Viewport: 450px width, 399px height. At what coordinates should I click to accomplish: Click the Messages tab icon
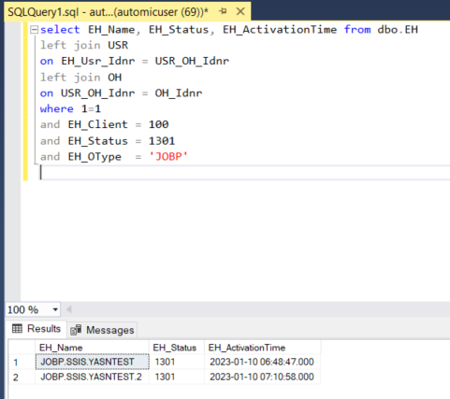(76, 330)
